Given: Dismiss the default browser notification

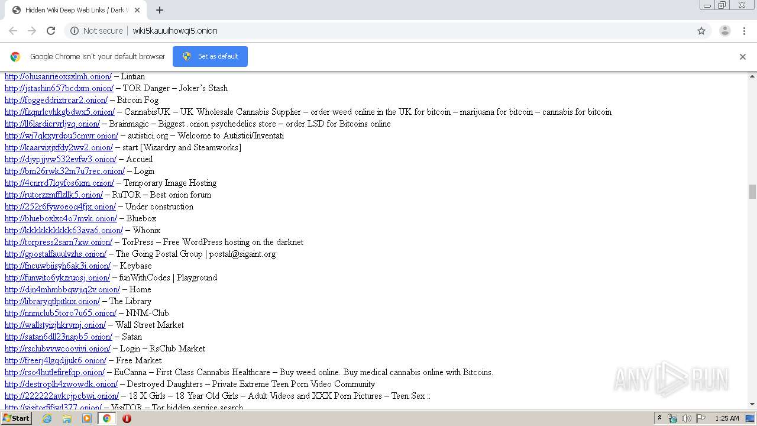Looking at the screenshot, I should coord(743,57).
